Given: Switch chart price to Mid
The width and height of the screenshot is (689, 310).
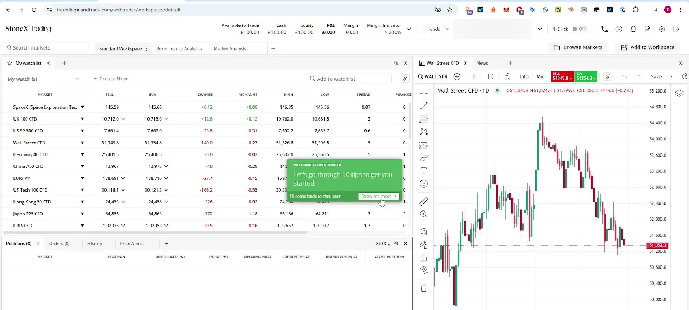Looking at the screenshot, I should (540, 76).
